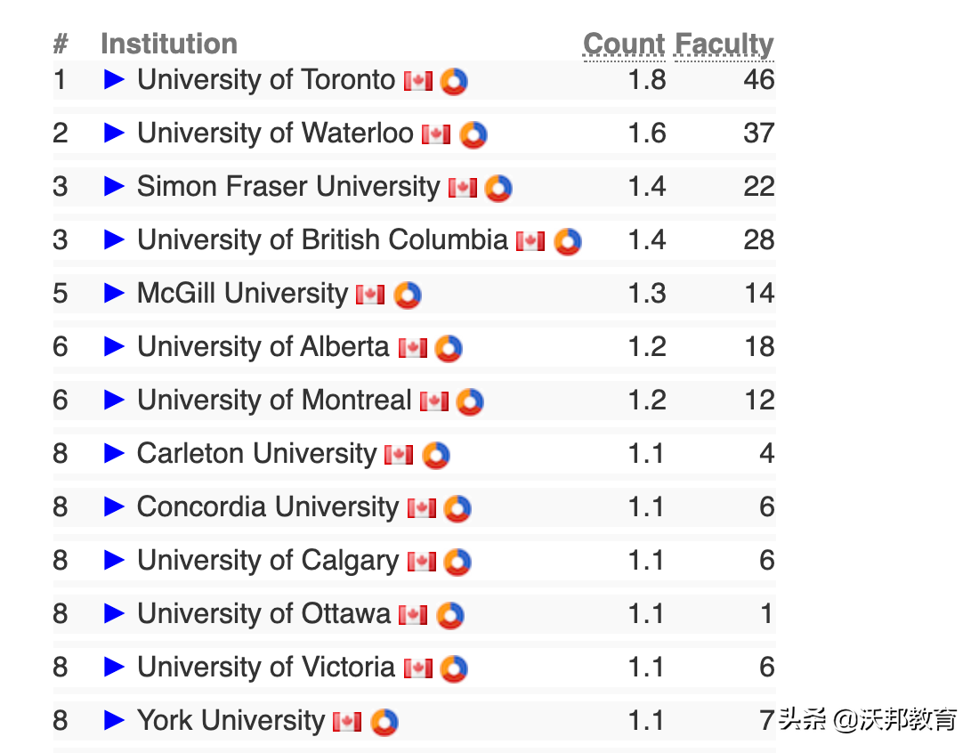Click the pie chart icon for University of Ottawa
This screenshot has width=979, height=753.
[450, 615]
